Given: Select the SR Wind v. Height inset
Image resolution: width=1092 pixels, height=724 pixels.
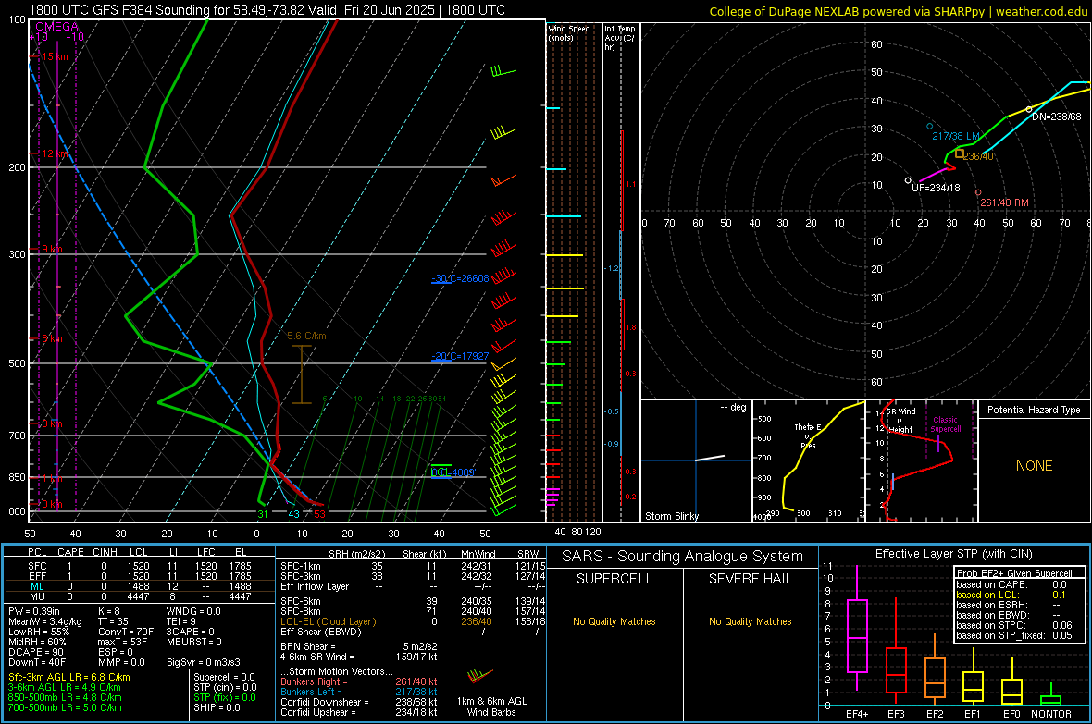Looking at the screenshot, I should point(921,460).
